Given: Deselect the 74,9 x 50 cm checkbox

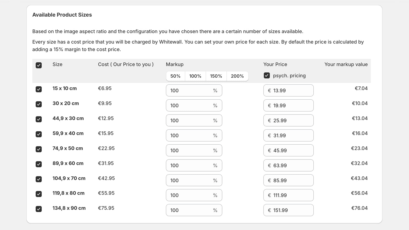Looking at the screenshot, I should [x=39, y=149].
